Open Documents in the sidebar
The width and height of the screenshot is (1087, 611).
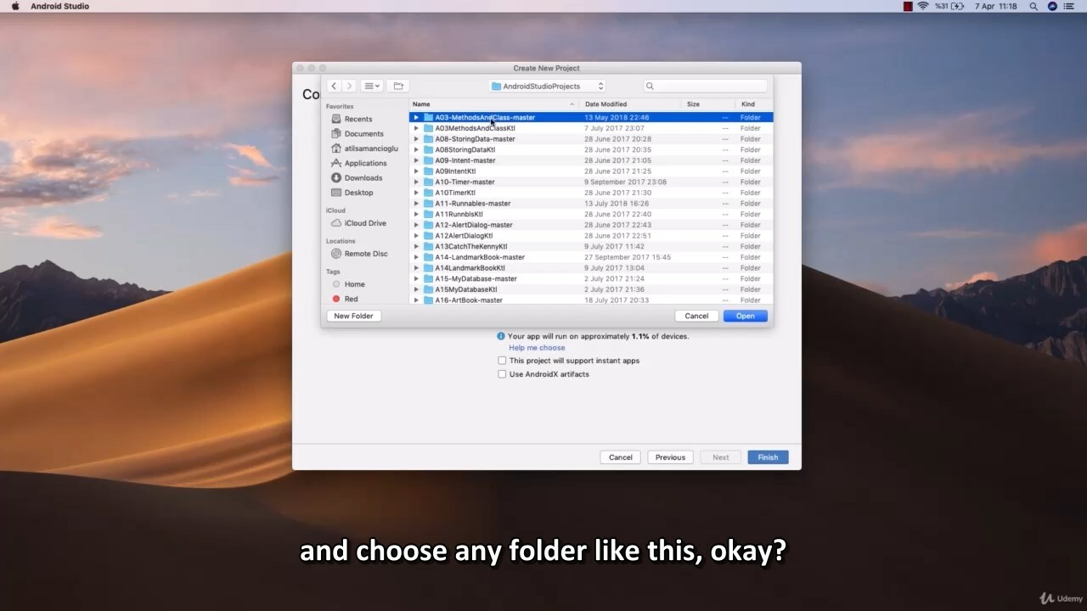point(363,134)
